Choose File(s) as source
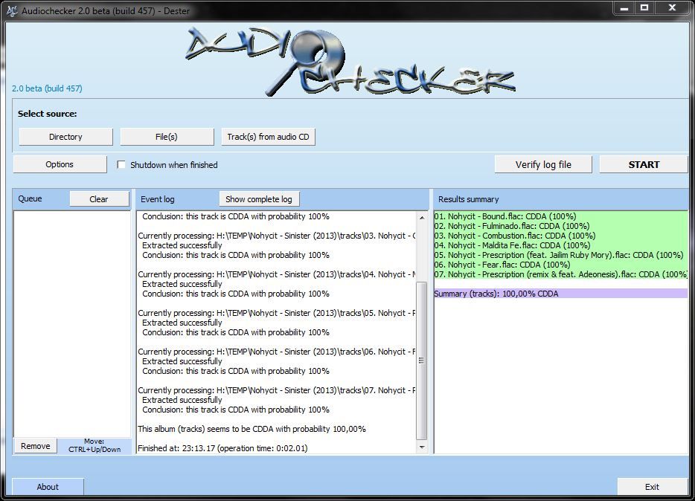 (167, 137)
